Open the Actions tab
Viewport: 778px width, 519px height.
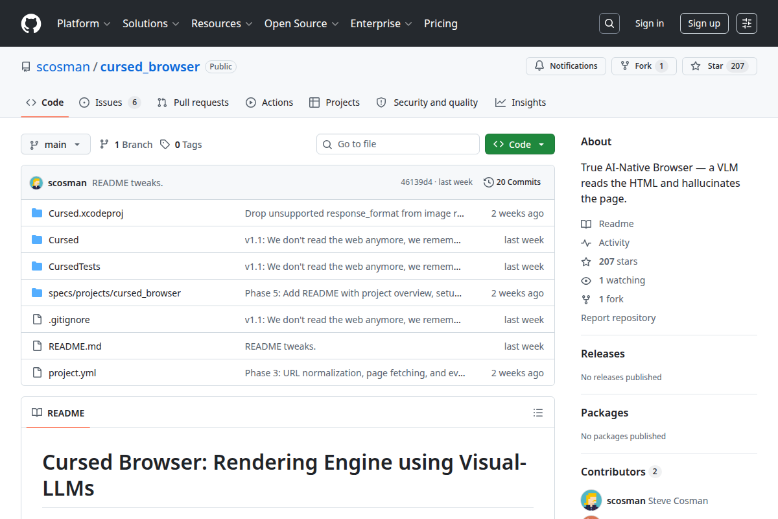(x=270, y=103)
